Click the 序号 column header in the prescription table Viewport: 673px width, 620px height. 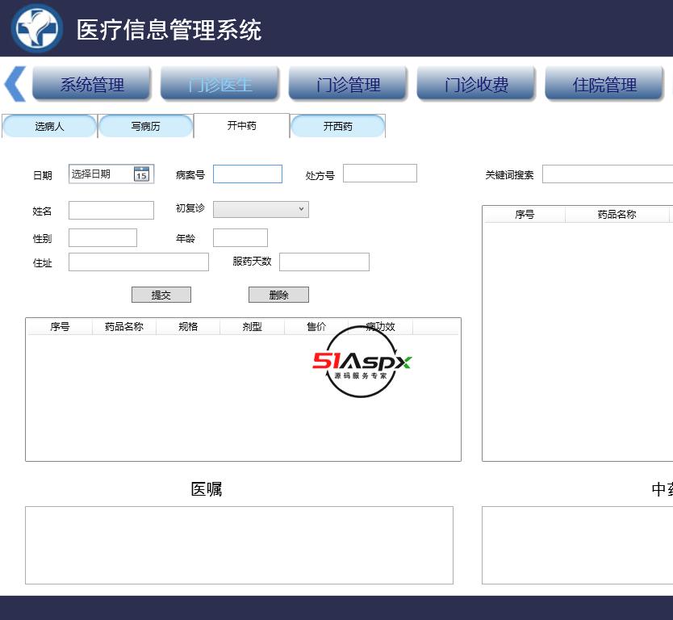coord(60,327)
